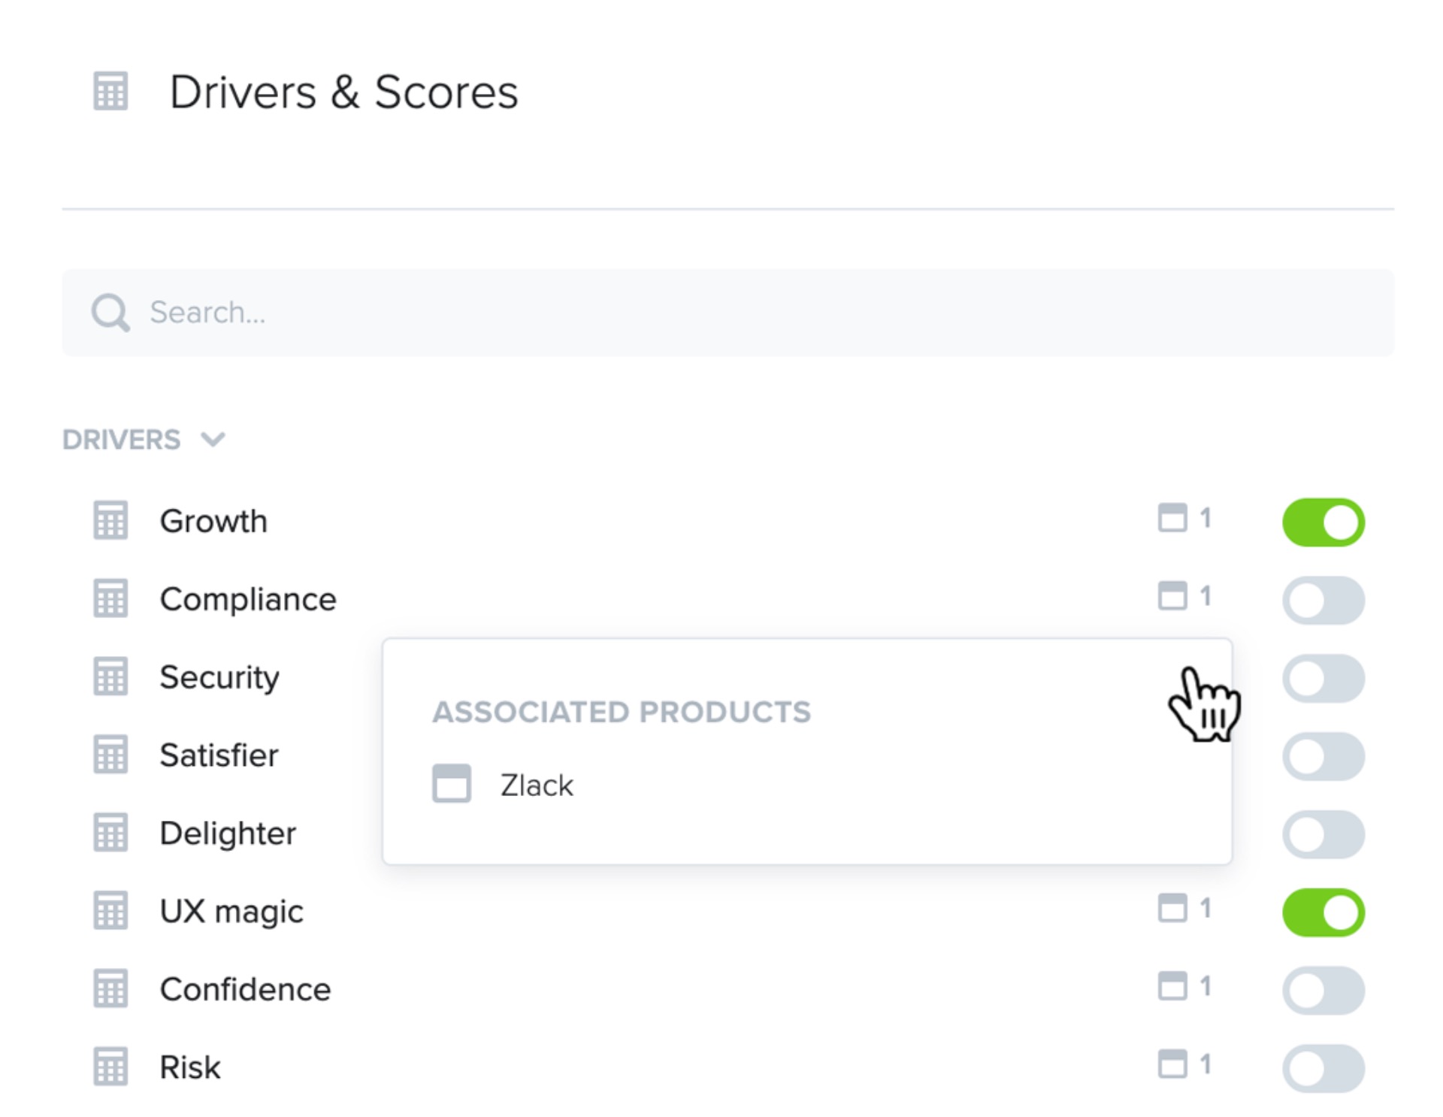Screen dimensions: 1443x1117
Task: Disable the Growth driver toggle
Action: (1324, 522)
